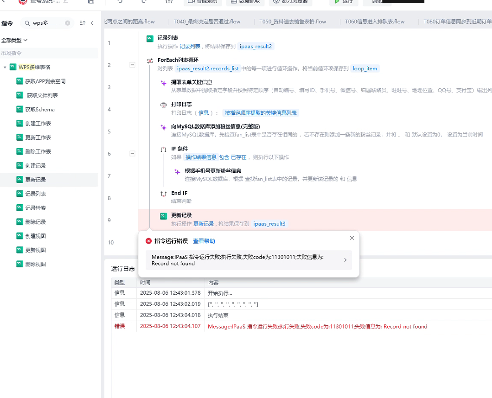Viewport: 492px width, 398px height.
Task: Click the 记录列表 operation link in step 1
Action: [x=190, y=47]
